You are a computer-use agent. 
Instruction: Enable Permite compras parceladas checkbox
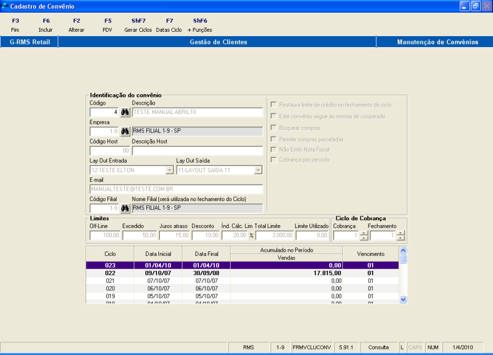(x=273, y=139)
